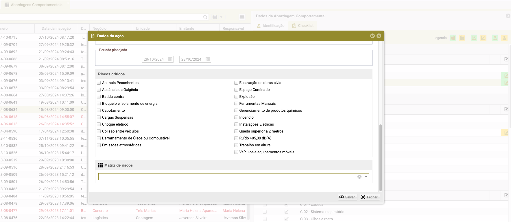Click the Três Marias cell in red row
511x222 pixels.
tap(146, 211)
